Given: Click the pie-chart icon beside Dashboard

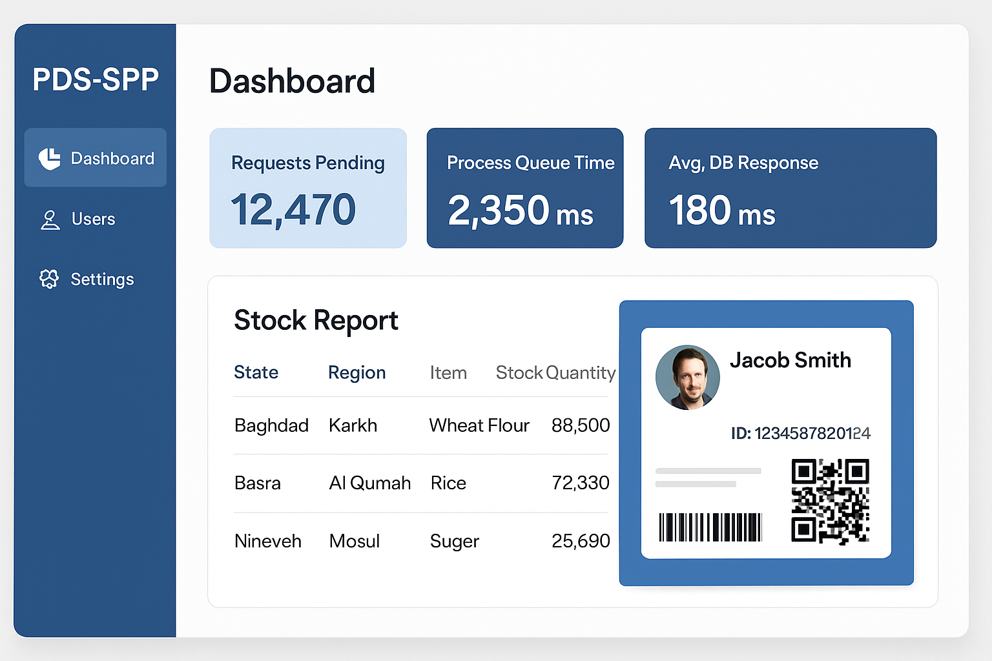Looking at the screenshot, I should point(50,158).
